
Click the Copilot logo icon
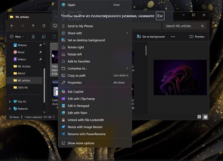pyautogui.click(x=64, y=92)
